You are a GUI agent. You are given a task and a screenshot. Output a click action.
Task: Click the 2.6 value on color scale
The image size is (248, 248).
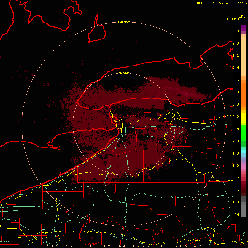point(236,141)
